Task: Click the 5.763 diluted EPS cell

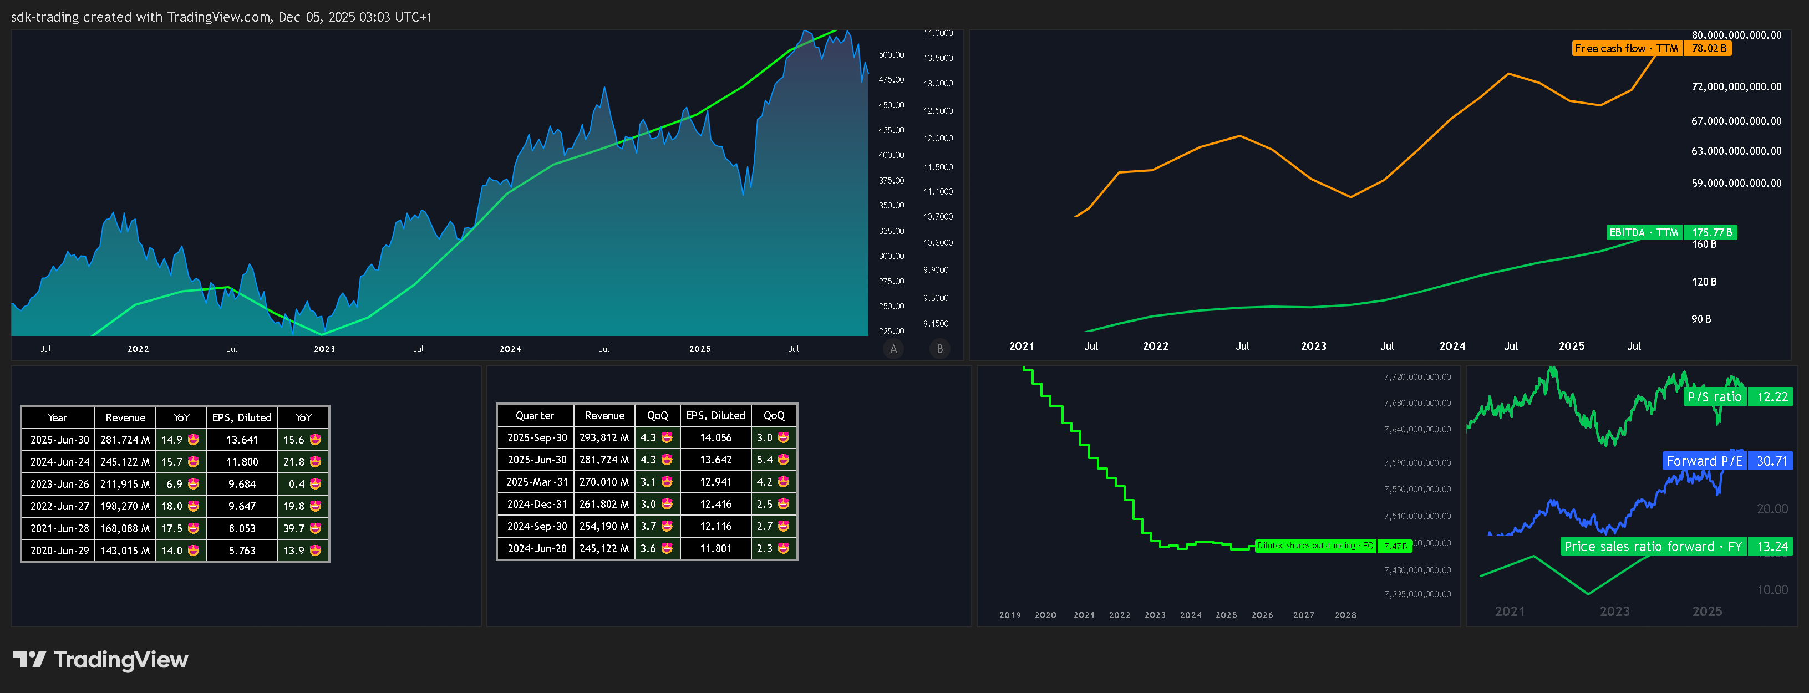Action: click(242, 551)
